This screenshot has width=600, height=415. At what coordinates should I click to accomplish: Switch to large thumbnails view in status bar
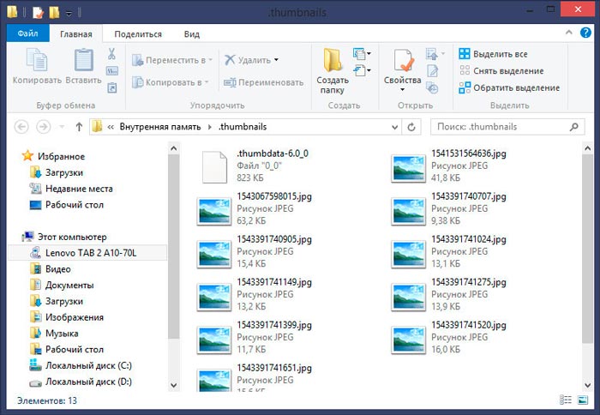click(580, 400)
